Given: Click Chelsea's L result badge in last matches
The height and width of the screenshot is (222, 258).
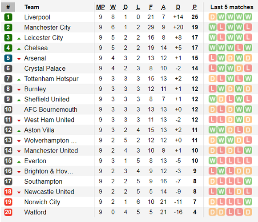Looking at the screenshot, I should (239, 48).
